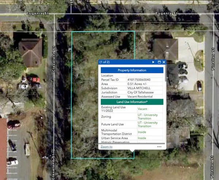The width and height of the screenshot is (219, 180).
Task: Click the Vacant existing land use value
Action: (x=142, y=109)
